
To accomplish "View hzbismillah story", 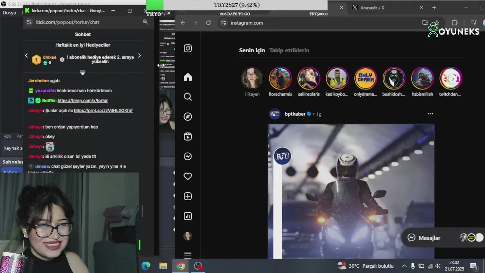I will click(422, 78).
